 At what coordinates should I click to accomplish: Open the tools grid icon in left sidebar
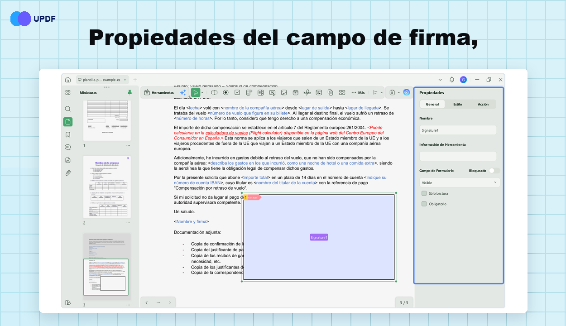point(68,92)
